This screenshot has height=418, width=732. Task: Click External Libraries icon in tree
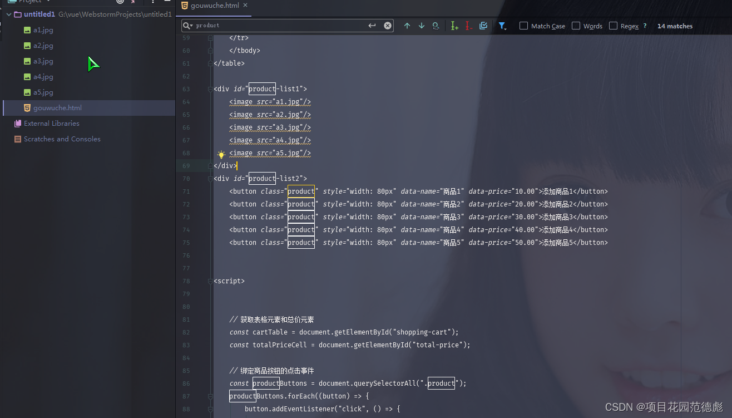(18, 124)
